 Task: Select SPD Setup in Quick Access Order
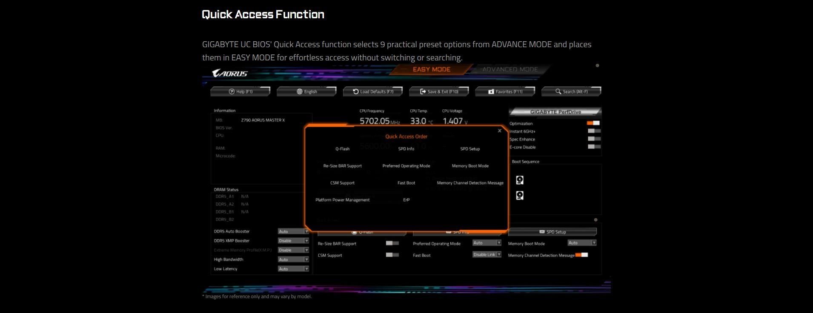pos(470,149)
